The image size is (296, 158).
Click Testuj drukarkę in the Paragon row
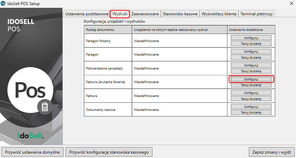251,57
